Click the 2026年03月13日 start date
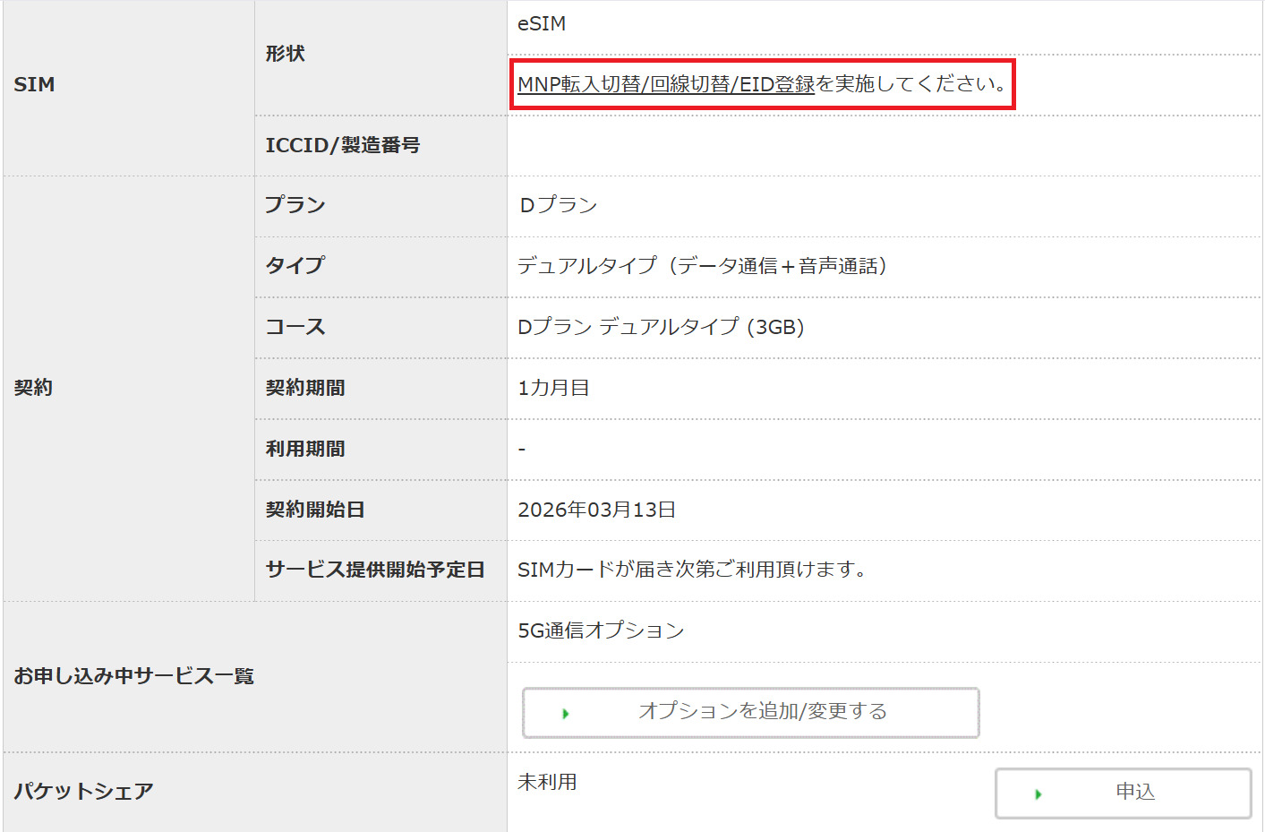1265x832 pixels. pyautogui.click(x=596, y=510)
